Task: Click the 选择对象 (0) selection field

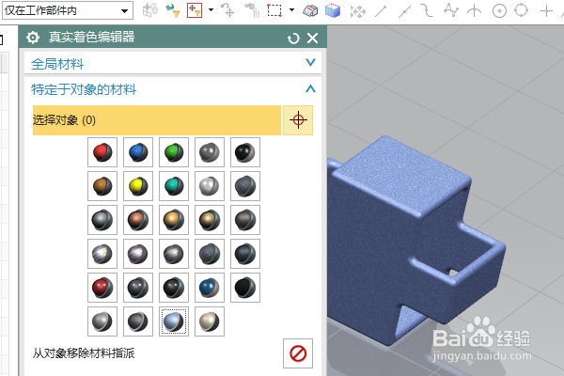Action: (x=157, y=120)
